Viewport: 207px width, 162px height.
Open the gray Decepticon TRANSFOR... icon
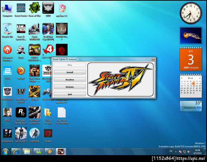7,94
